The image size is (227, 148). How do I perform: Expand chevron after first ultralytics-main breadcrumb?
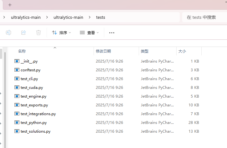(47, 17)
